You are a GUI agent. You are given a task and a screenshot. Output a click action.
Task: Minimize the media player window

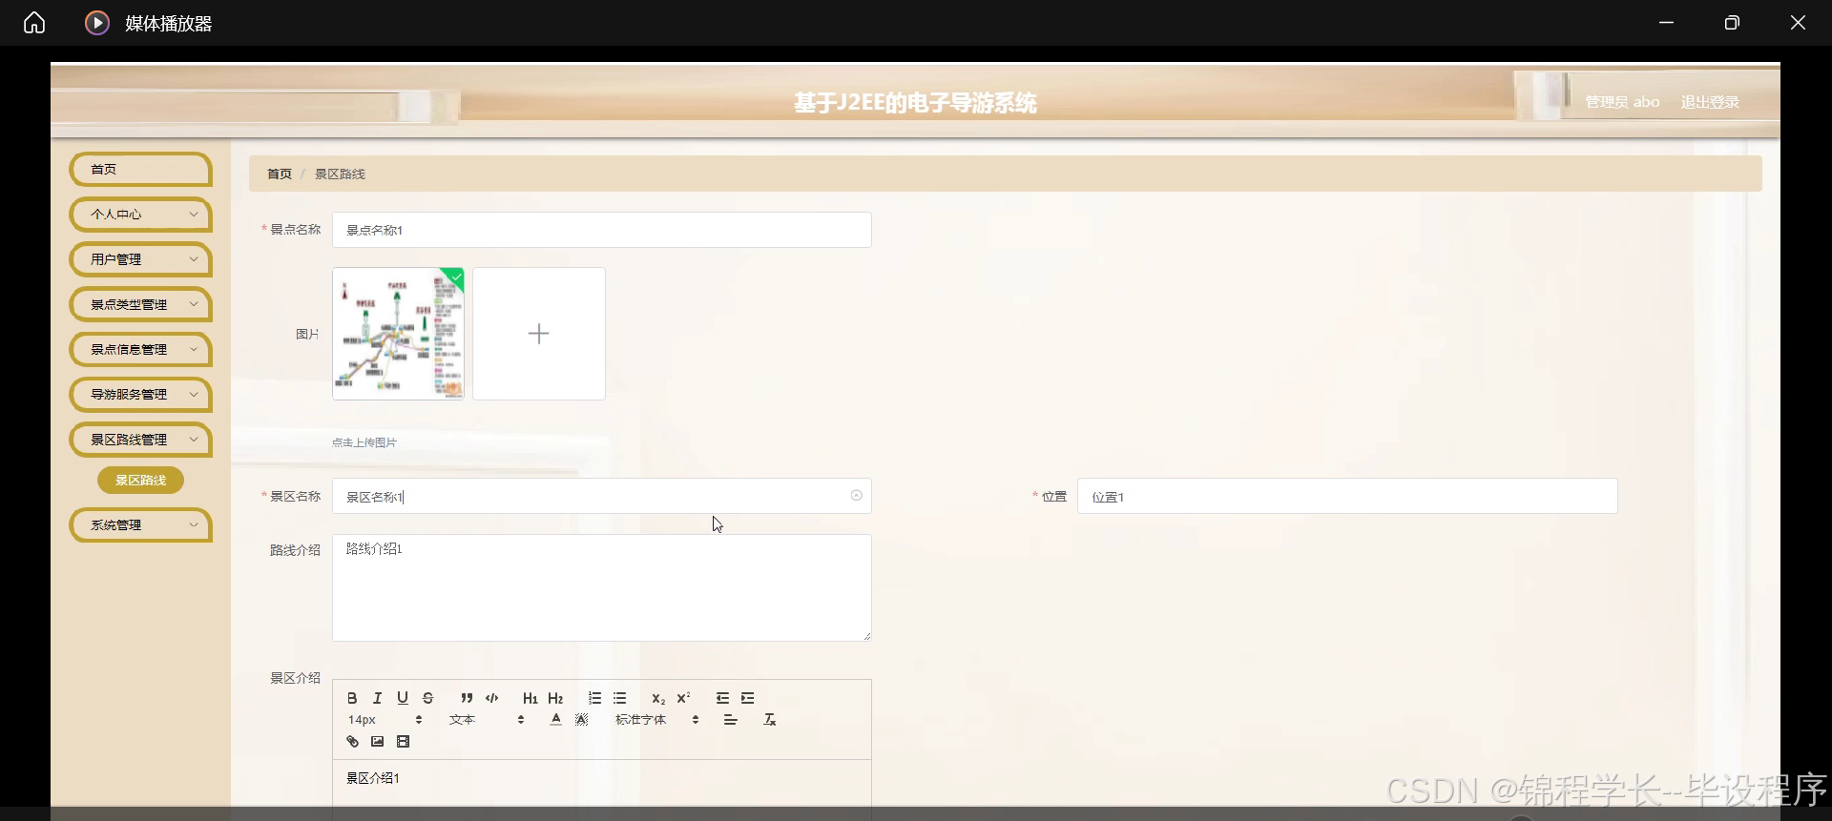(x=1666, y=23)
